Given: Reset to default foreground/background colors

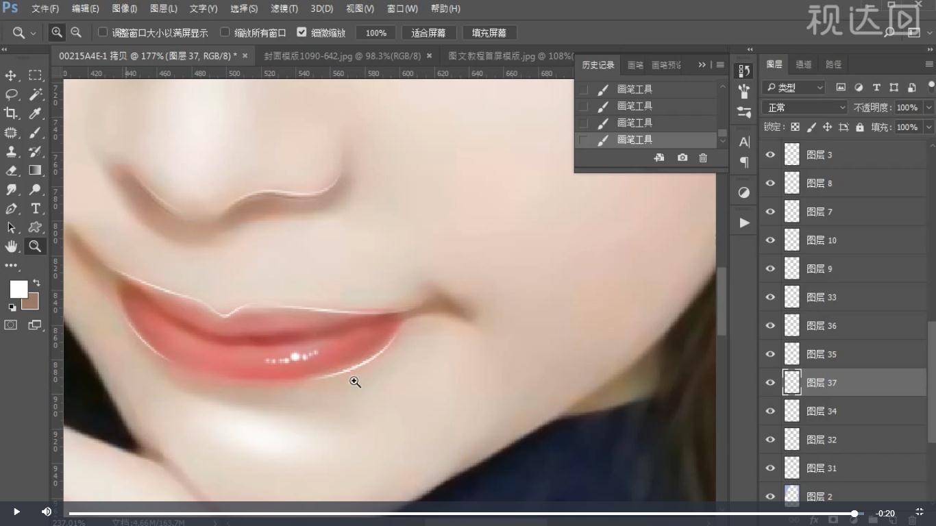Looking at the screenshot, I should pos(12,308).
